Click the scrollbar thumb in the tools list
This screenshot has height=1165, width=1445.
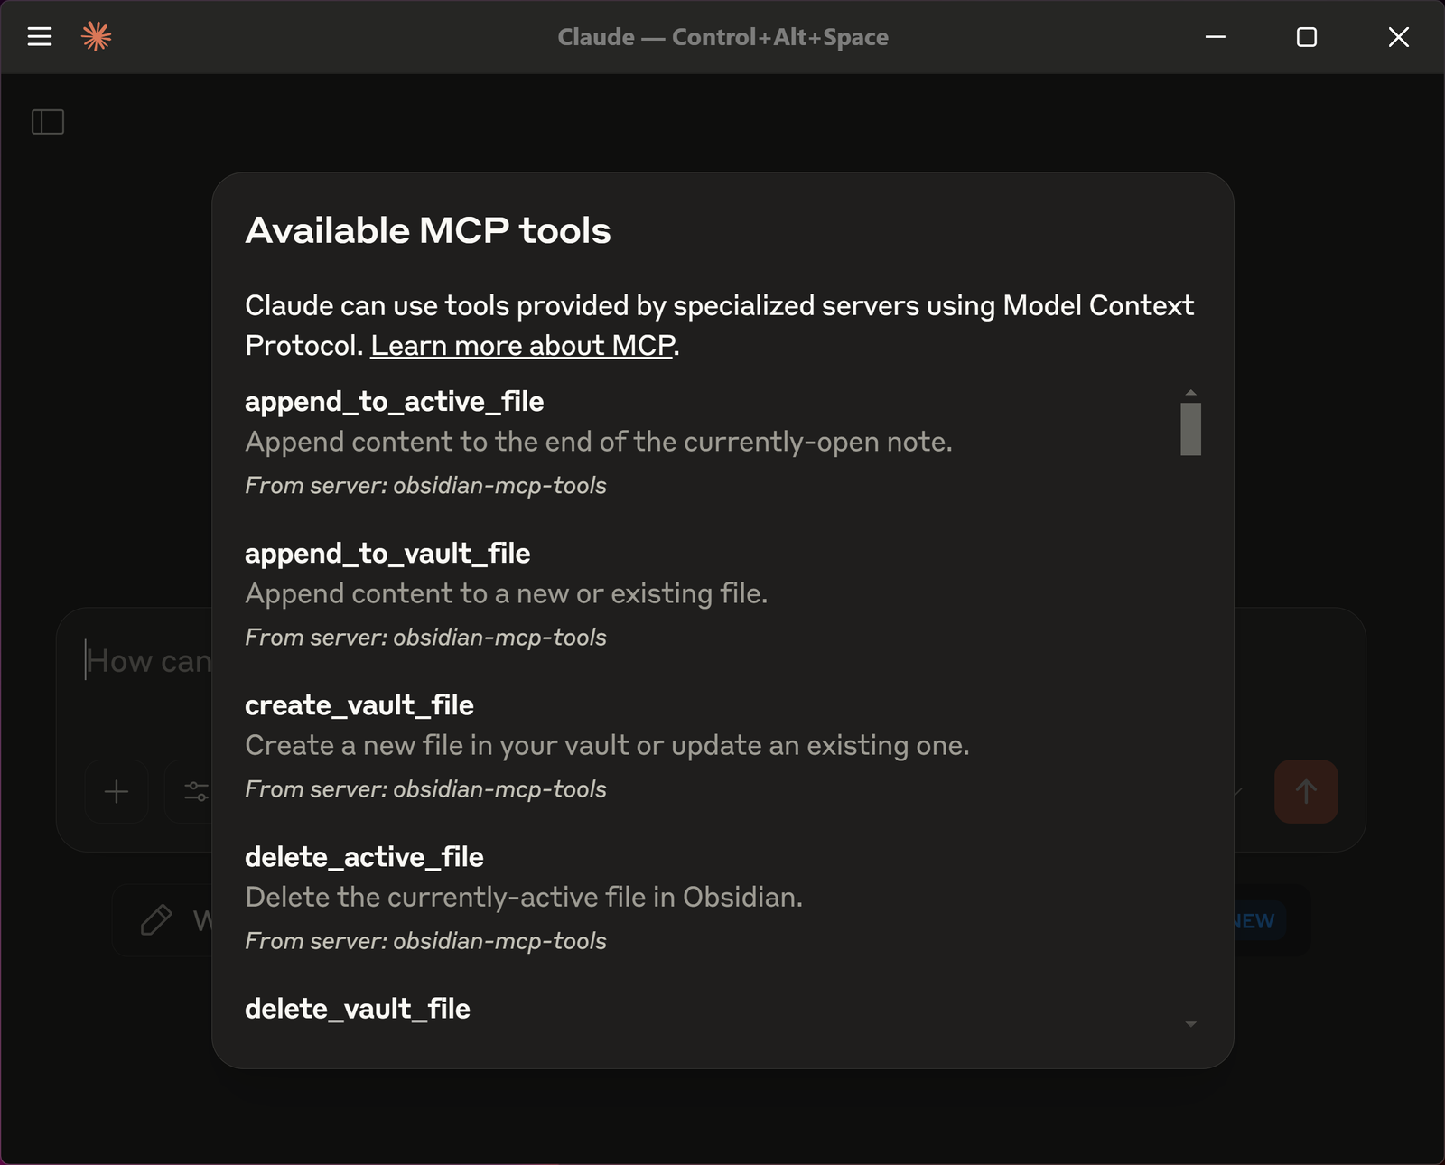(1190, 429)
